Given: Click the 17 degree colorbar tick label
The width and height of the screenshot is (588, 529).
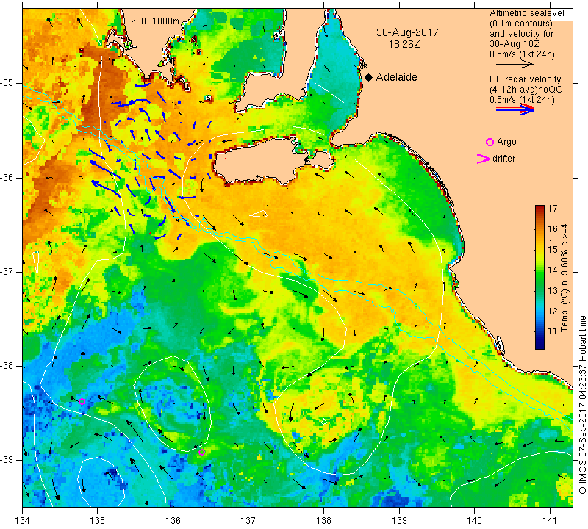Looking at the screenshot, I should (553, 209).
